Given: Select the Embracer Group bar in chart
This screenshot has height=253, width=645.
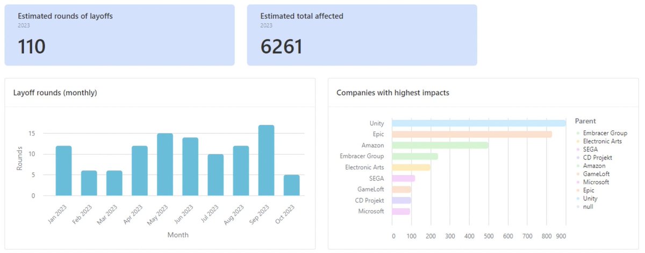Looking at the screenshot, I should coord(415,156).
